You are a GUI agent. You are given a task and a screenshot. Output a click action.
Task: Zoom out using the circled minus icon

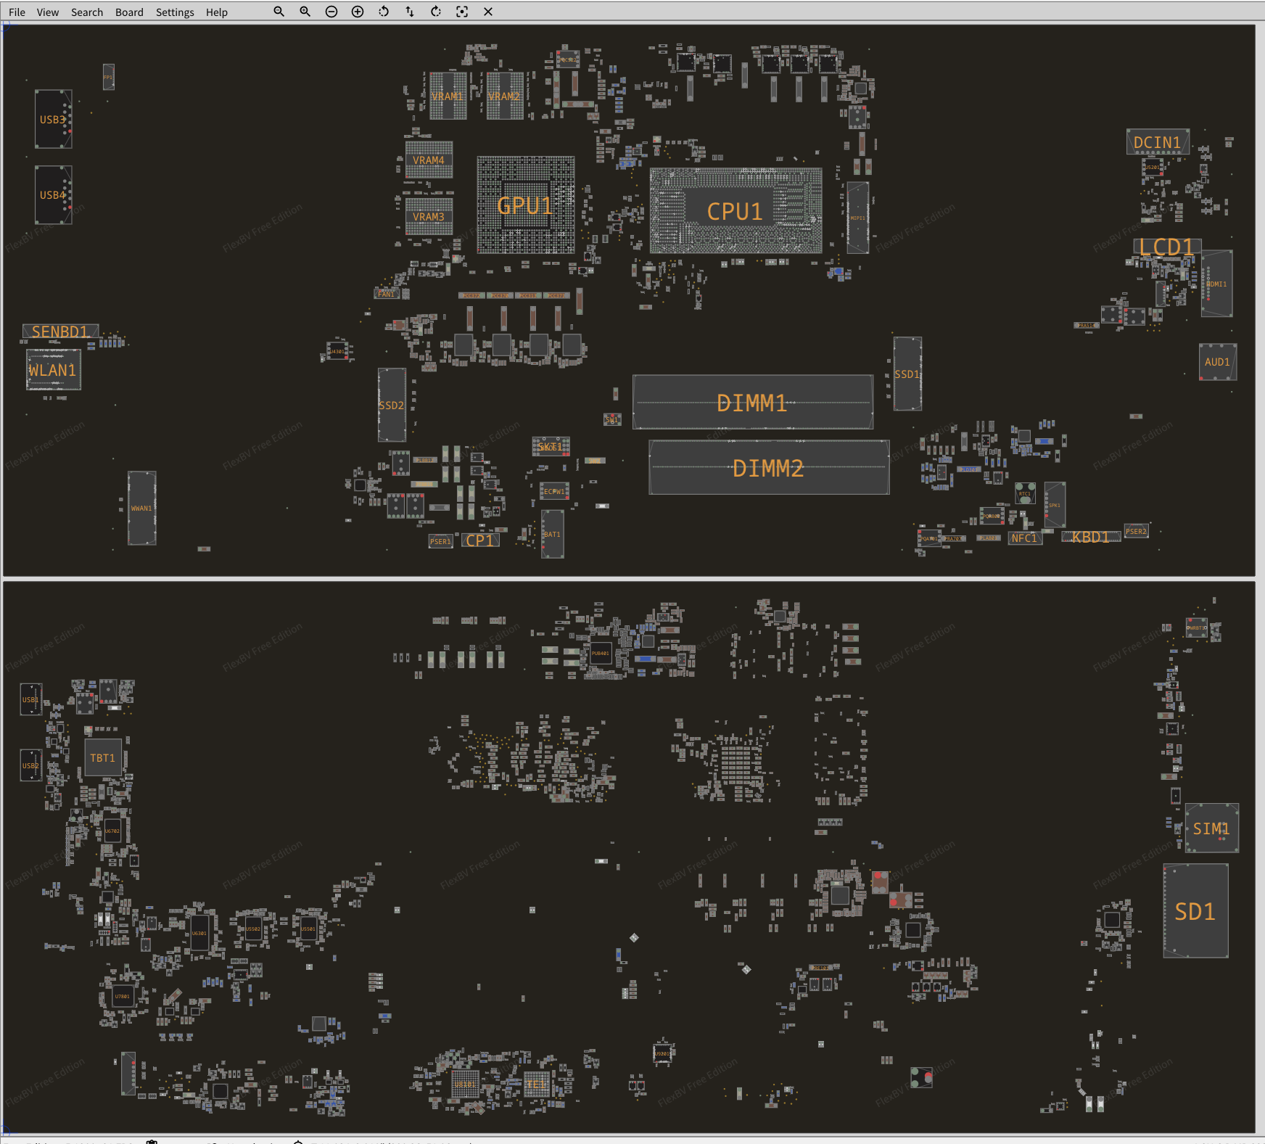pos(331,12)
